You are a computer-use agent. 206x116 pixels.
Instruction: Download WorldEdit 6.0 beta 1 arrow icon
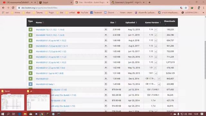click(106, 84)
